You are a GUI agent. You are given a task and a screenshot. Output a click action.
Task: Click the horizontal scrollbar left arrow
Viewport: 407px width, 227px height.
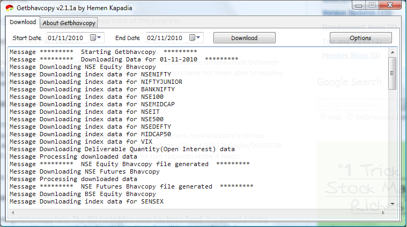point(13,213)
